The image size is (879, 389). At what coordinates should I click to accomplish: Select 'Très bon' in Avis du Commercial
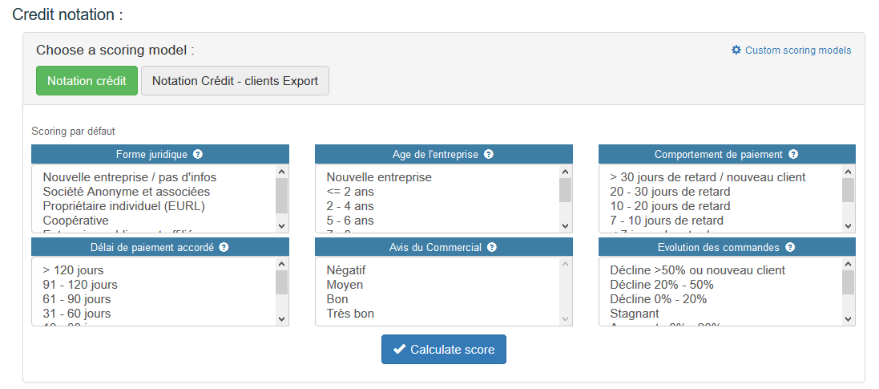tap(350, 314)
